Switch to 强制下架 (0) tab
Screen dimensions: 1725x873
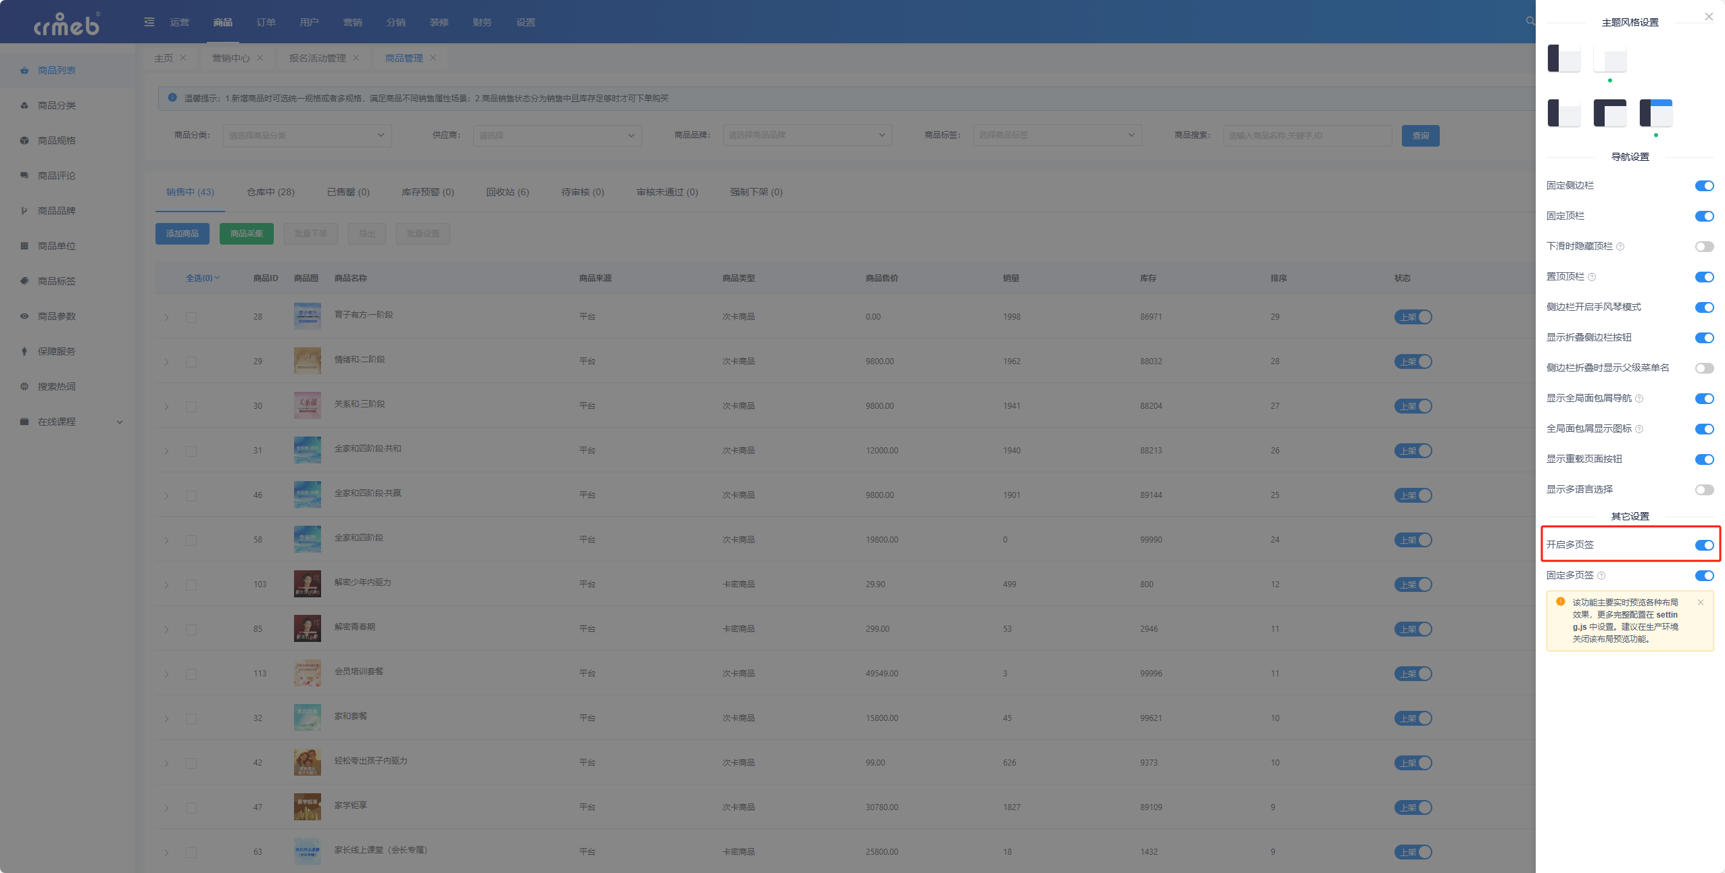pyautogui.click(x=756, y=192)
